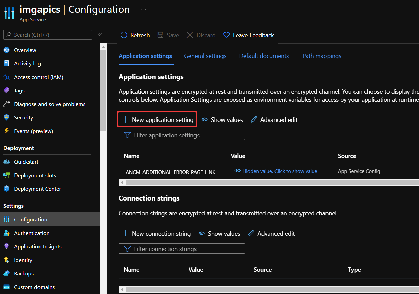Reveal hidden value of ANCM_ADDITIONAL_ERROR_PAGE_LINK
The height and width of the screenshot is (294, 419).
pos(276,171)
